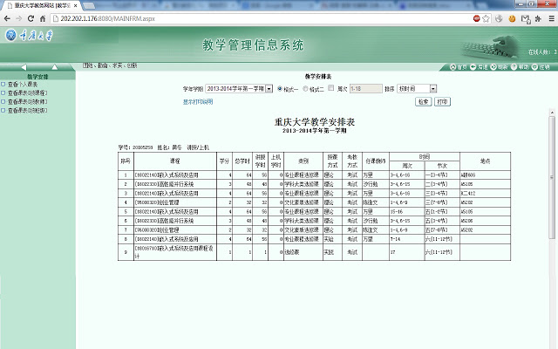Bookmark this page with the star icon

click(487, 18)
